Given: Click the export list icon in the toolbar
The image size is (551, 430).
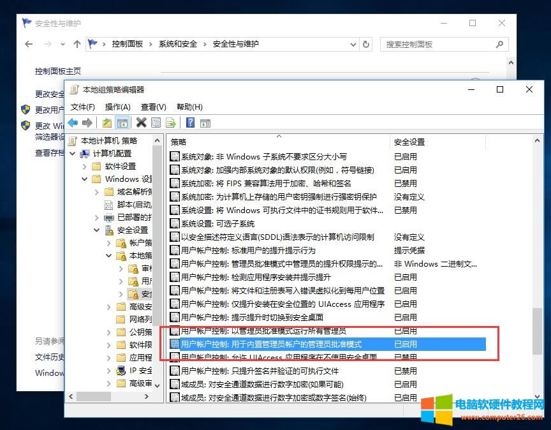Looking at the screenshot, I should [170, 122].
